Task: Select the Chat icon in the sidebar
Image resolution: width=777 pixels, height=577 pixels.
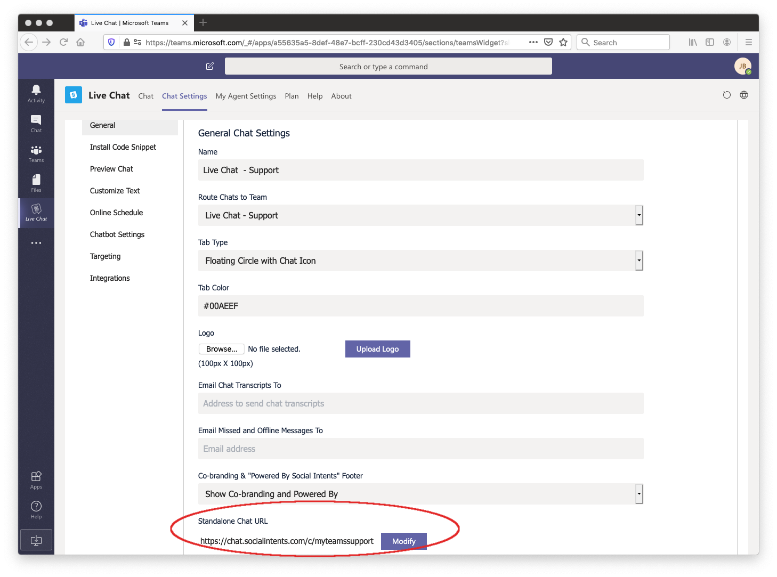Action: pyautogui.click(x=36, y=123)
